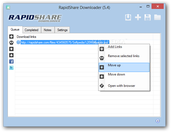Screen dimensions: 171x132
Task: Choose Add Links in context menu
Action: [124, 49]
